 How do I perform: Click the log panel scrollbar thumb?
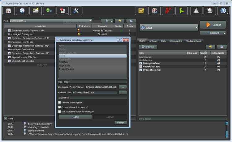[x=227, y=133]
